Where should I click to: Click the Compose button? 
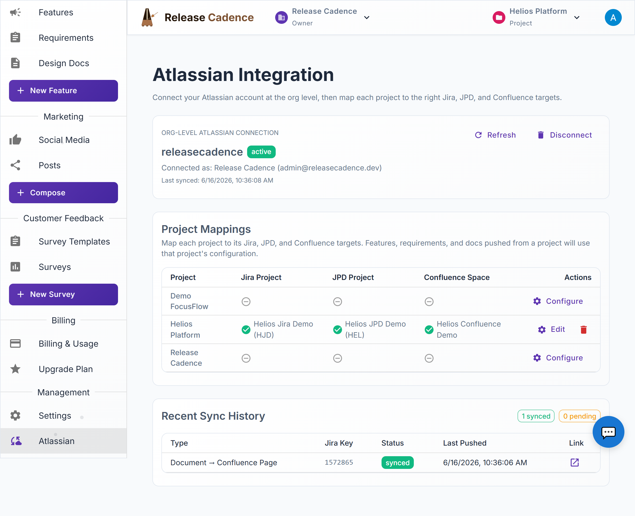click(63, 192)
